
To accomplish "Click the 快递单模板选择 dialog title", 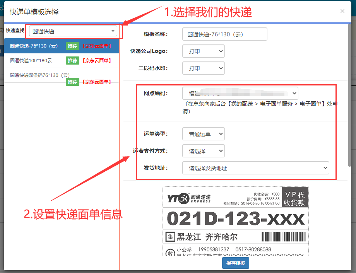I will 34,12.
